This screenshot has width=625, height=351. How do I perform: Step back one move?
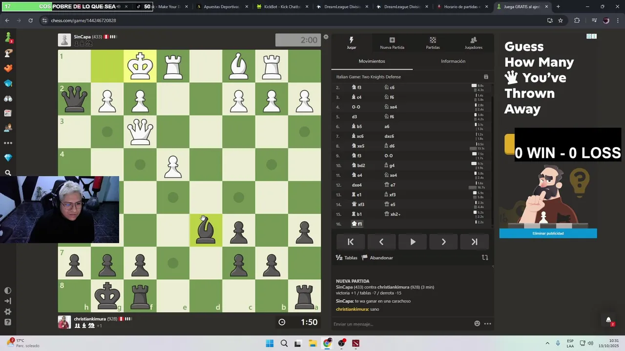[x=381, y=242]
